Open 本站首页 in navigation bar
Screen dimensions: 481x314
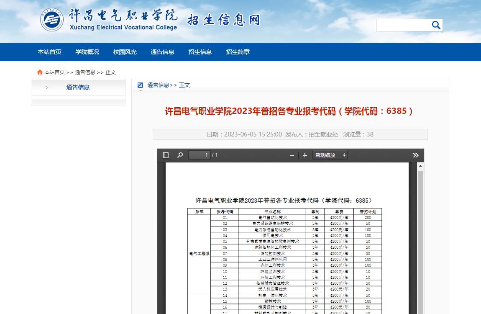(x=49, y=52)
